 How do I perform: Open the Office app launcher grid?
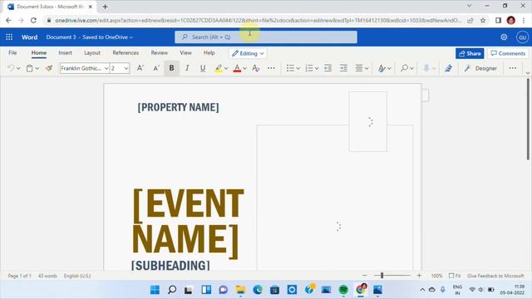click(x=9, y=37)
